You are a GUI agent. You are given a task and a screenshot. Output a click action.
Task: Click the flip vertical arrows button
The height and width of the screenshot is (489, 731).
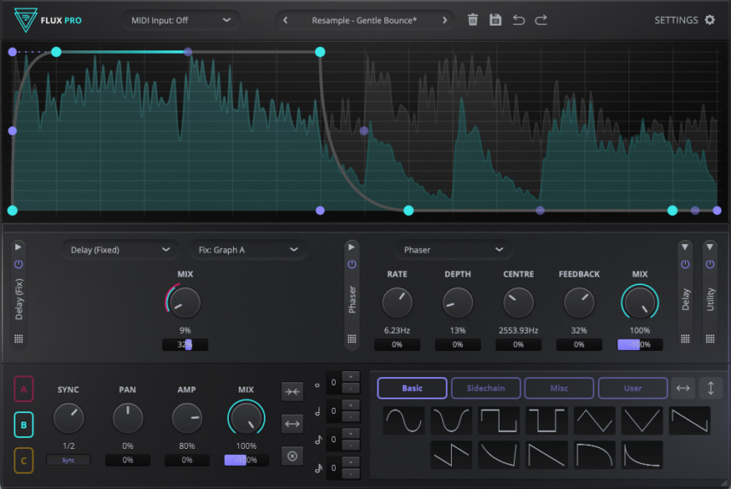711,388
